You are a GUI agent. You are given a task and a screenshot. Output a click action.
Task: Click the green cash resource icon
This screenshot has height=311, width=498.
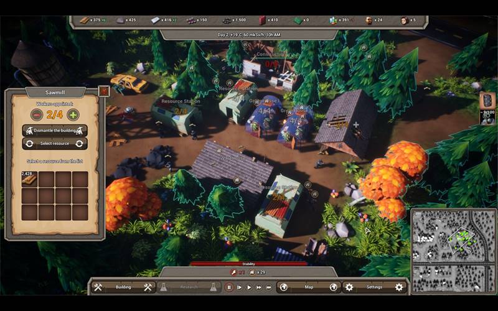click(298, 20)
